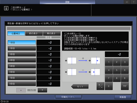The width and height of the screenshot is (137, 103).
Task: Click the 1/2 page indicator
Action: click(32, 90)
